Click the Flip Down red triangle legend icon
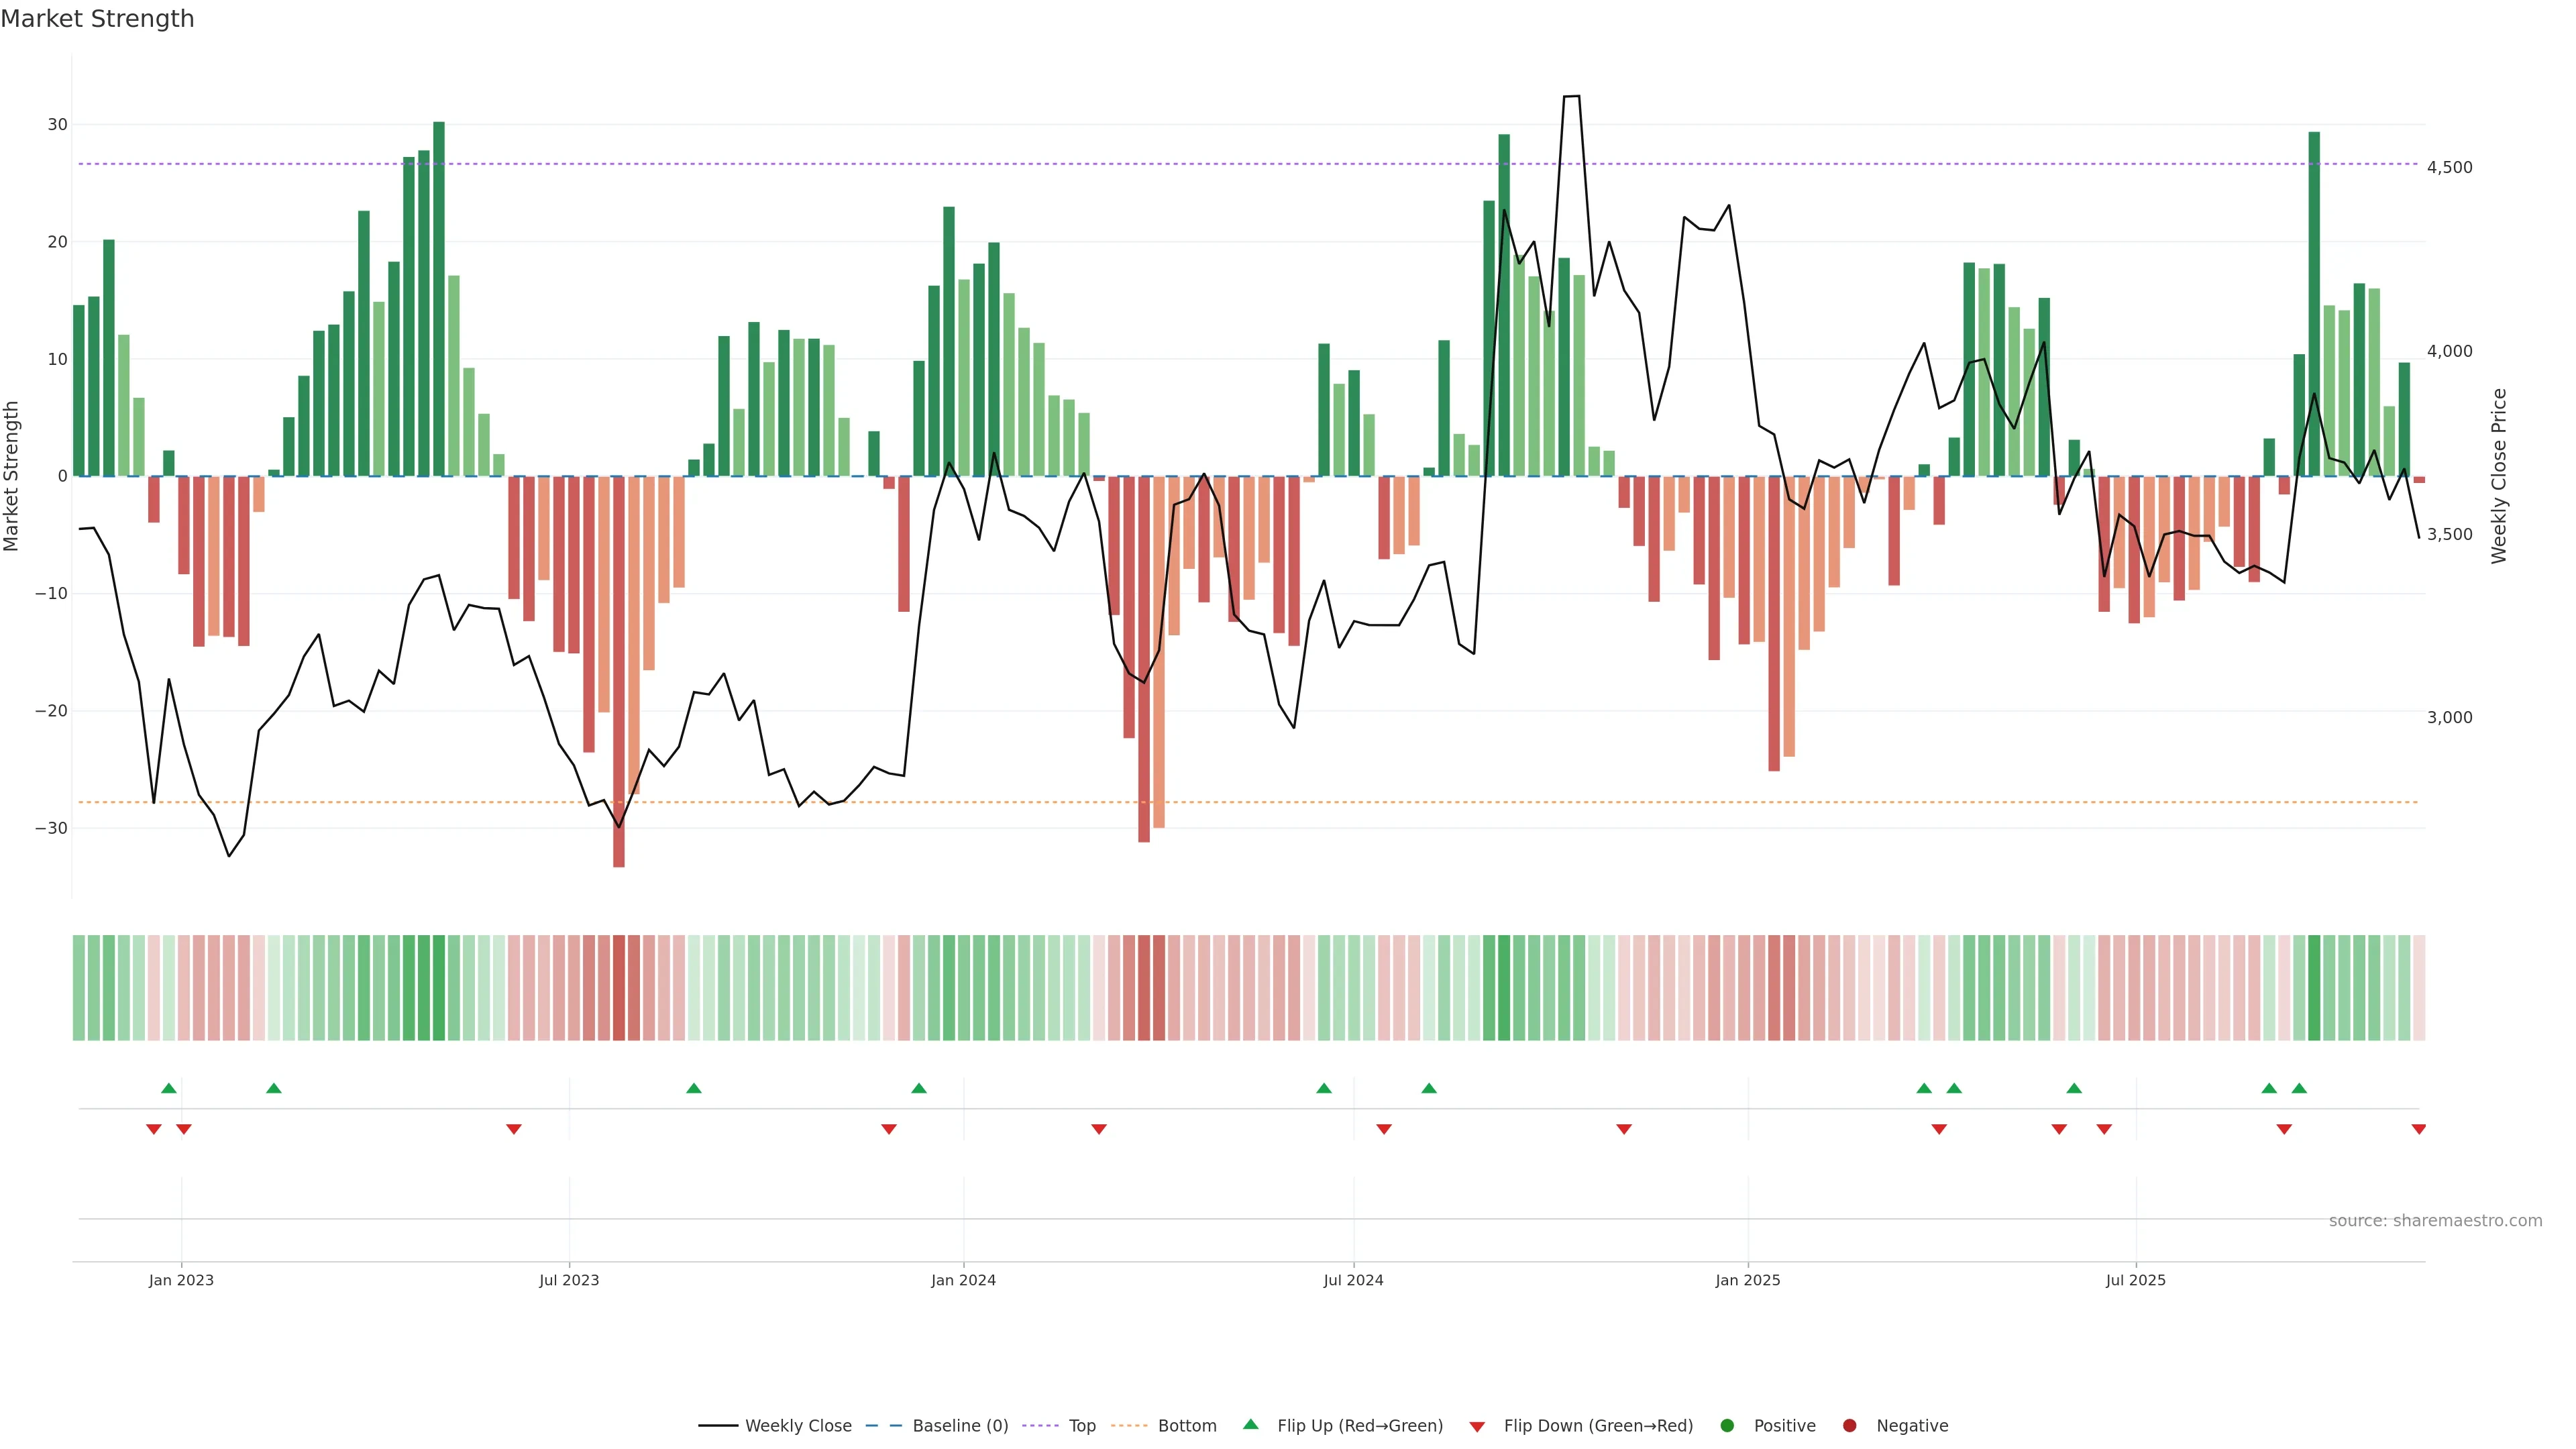This screenshot has width=2576, height=1449. pyautogui.click(x=1477, y=1427)
